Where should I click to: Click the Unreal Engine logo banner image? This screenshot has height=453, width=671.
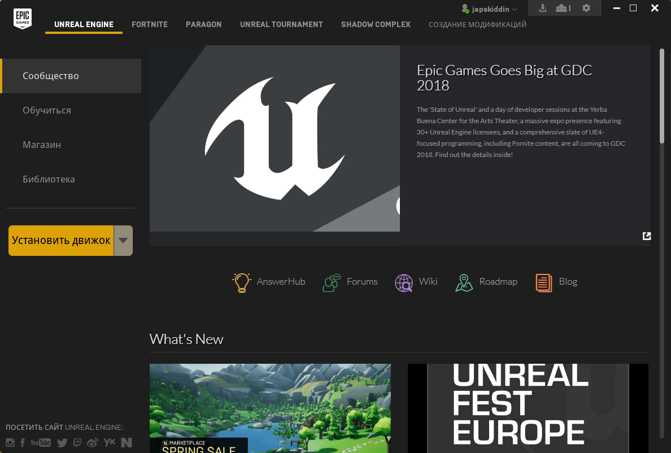click(x=274, y=138)
